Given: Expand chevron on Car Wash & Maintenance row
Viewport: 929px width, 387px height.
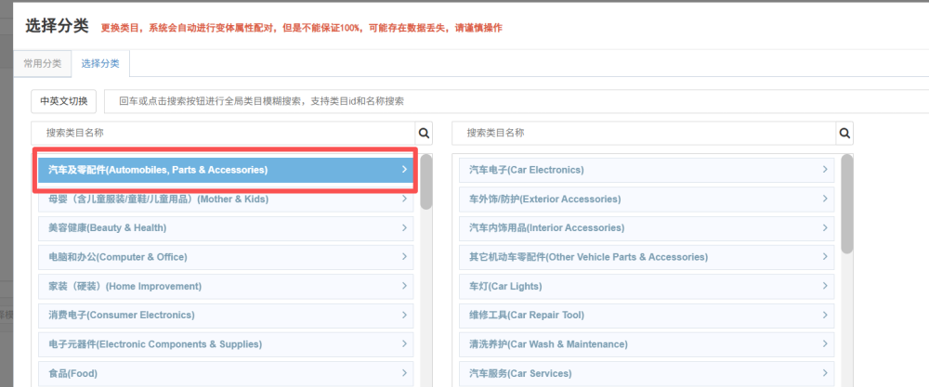Looking at the screenshot, I should [x=825, y=343].
